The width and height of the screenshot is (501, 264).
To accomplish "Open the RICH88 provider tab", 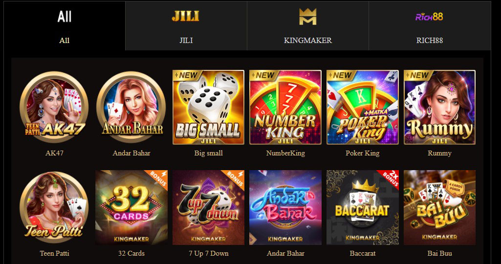I will (430, 26).
